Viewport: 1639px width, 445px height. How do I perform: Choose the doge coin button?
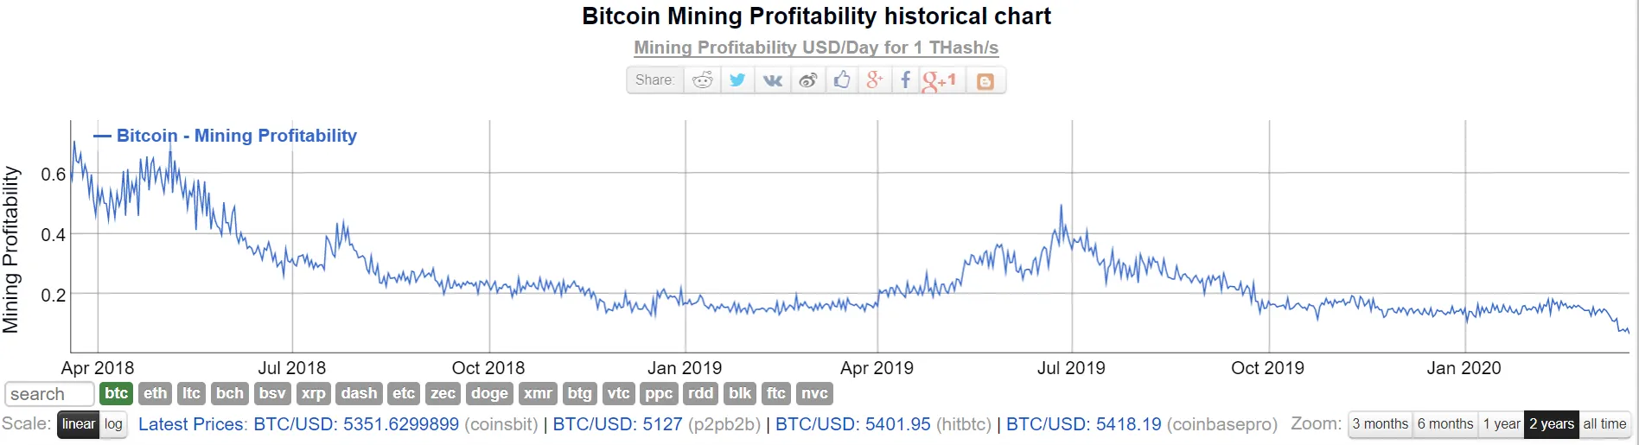tap(489, 394)
